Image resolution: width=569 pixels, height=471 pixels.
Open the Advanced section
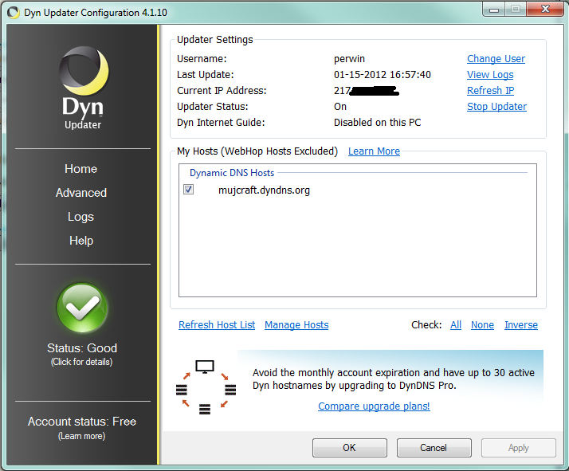pos(81,193)
